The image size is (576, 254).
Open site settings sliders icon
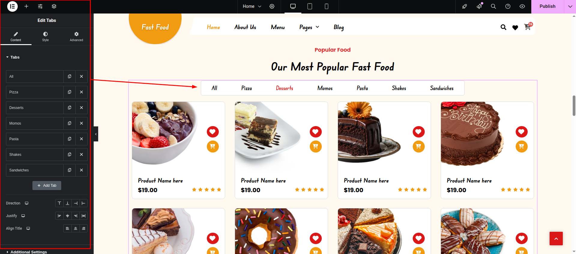[40, 6]
